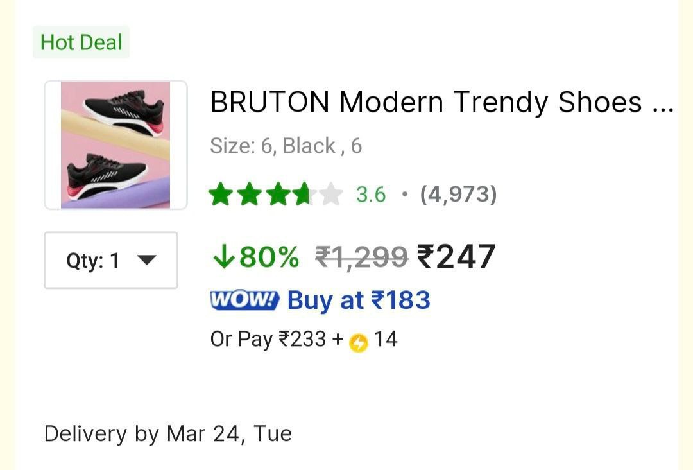The width and height of the screenshot is (693, 470).
Task: Open the Qty: 1 quantity dropdown
Action: point(110,259)
